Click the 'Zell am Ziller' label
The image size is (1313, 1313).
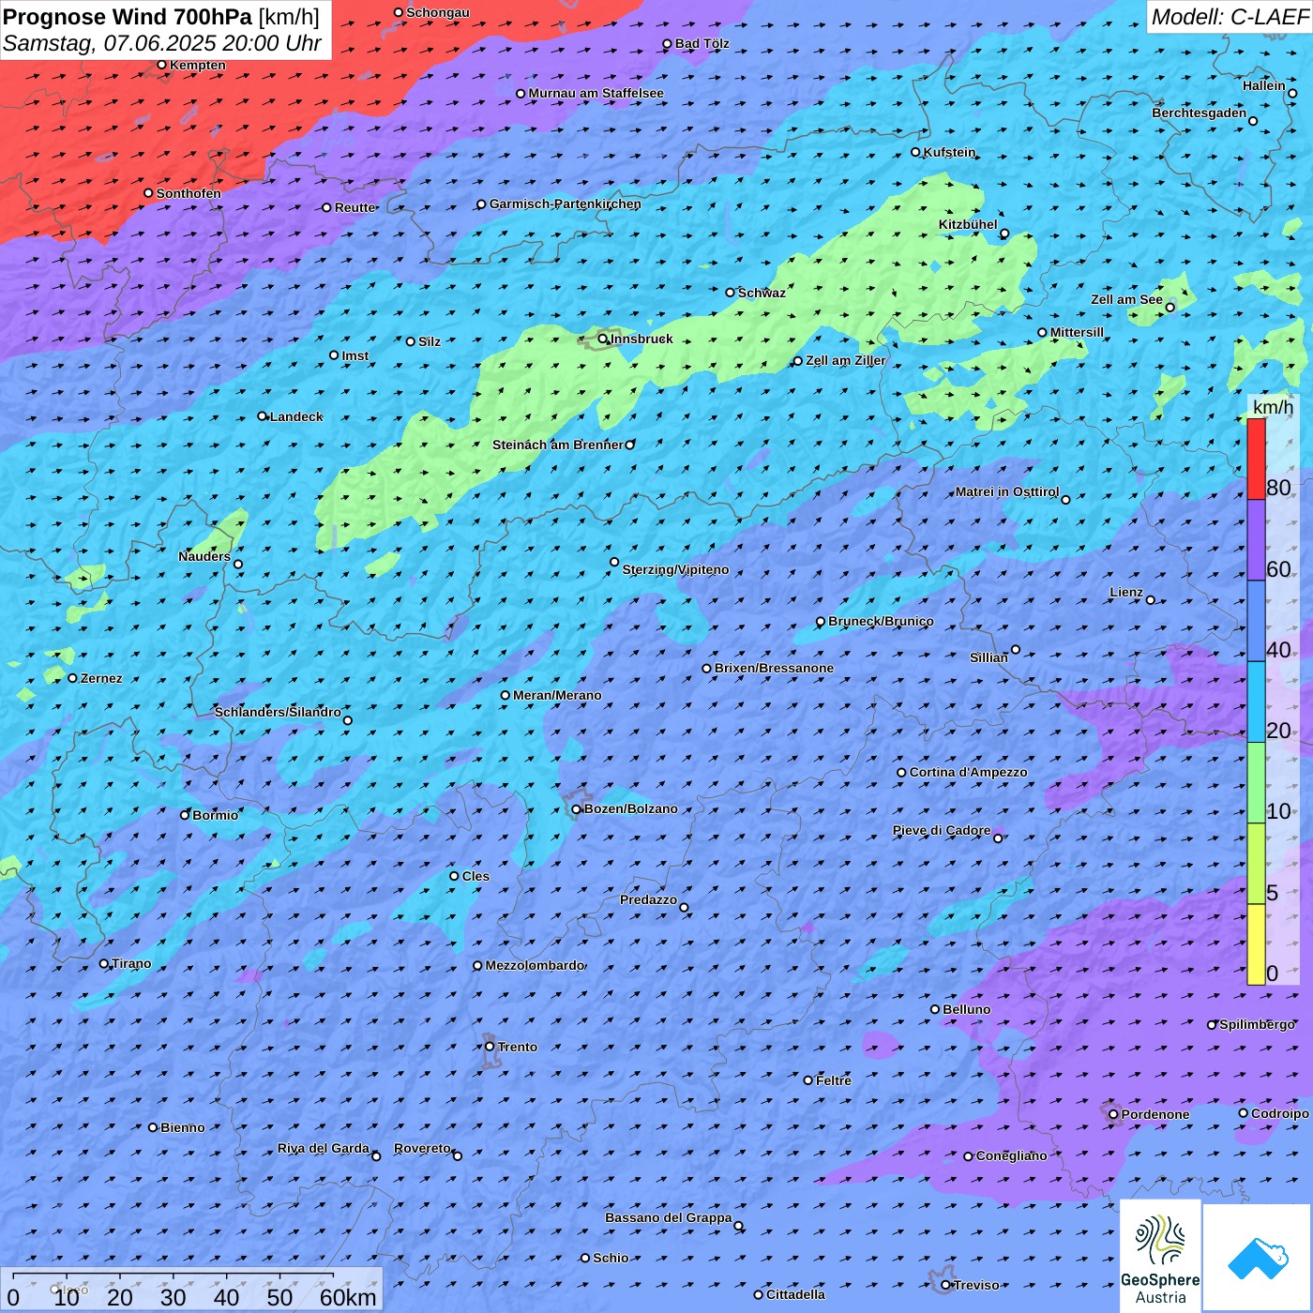845,360
